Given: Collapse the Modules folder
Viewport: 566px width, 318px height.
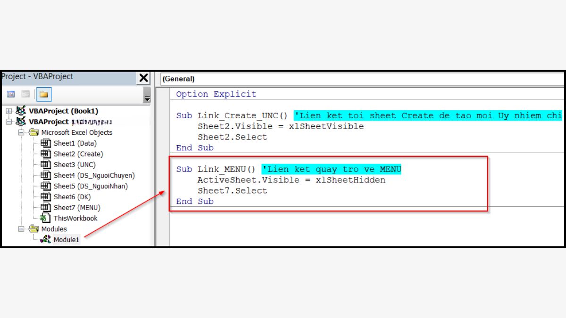Looking at the screenshot, I should (21, 229).
